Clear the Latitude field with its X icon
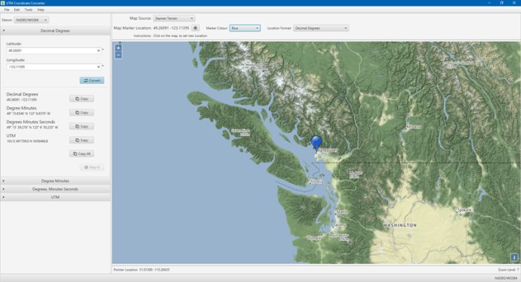This screenshot has width=521, height=282. pyautogui.click(x=98, y=51)
